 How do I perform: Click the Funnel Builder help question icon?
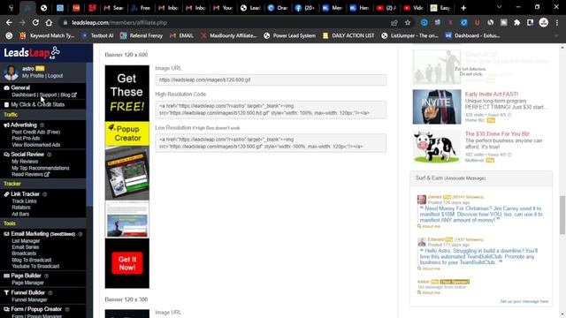point(50,292)
